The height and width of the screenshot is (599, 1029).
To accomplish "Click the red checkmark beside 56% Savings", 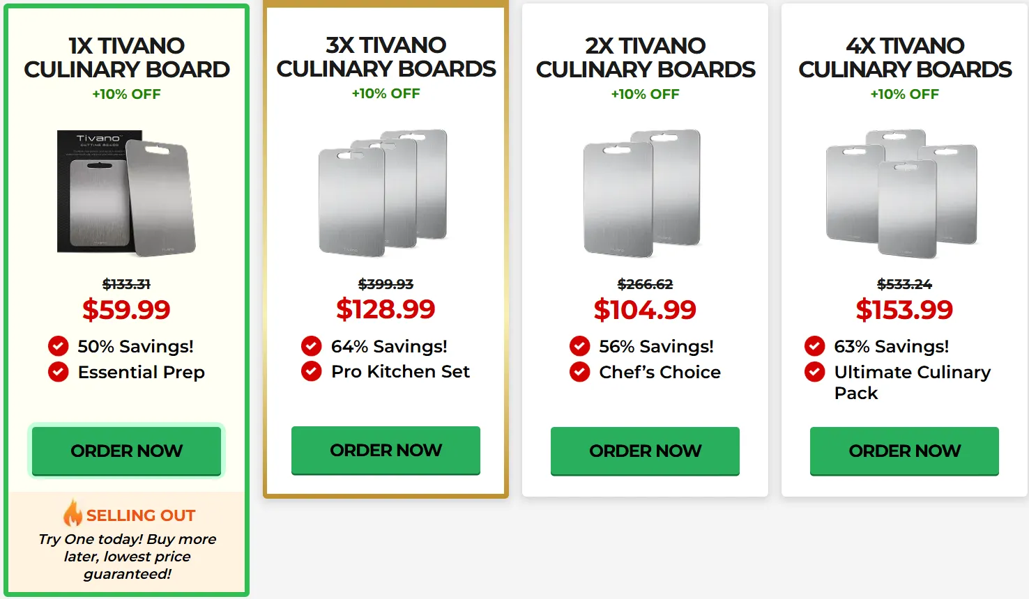I will [x=579, y=346].
